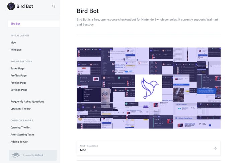Click the right arrow on the Next card
The image size is (241, 163).
tap(215, 148)
